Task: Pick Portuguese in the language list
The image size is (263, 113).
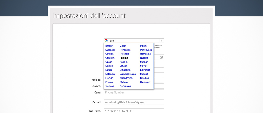Action: point(146,50)
